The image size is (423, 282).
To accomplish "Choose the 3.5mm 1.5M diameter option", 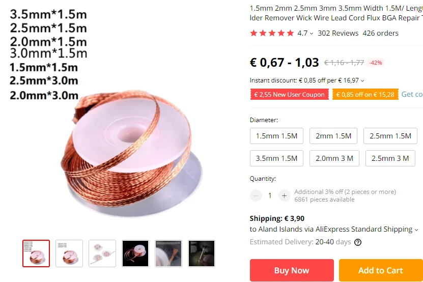I will pos(276,158).
